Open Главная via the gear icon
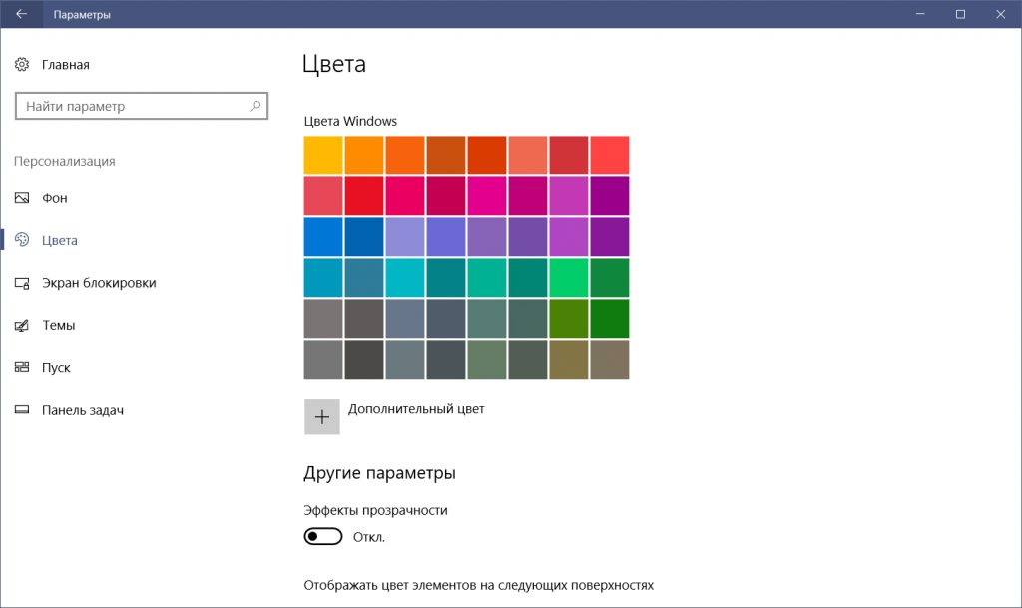The image size is (1022, 608). [x=22, y=63]
